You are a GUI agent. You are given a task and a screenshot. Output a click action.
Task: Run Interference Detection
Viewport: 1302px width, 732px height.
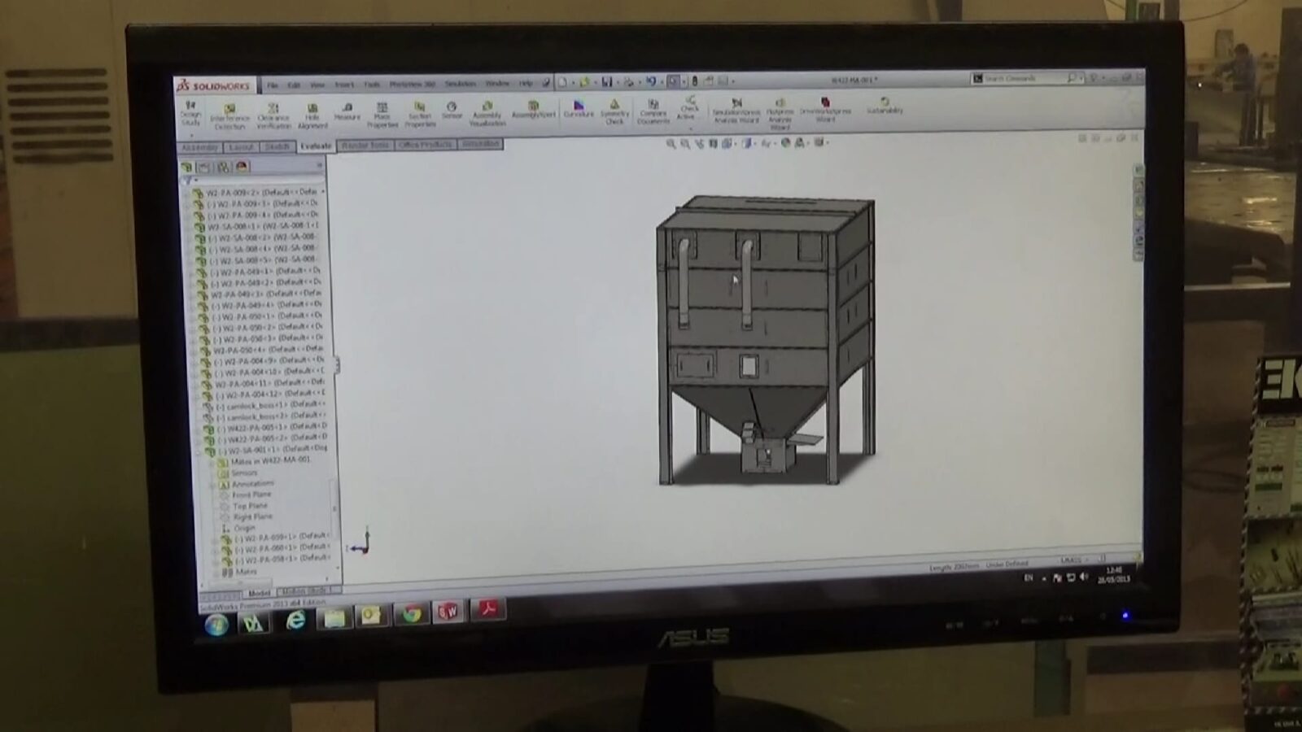coord(229,116)
